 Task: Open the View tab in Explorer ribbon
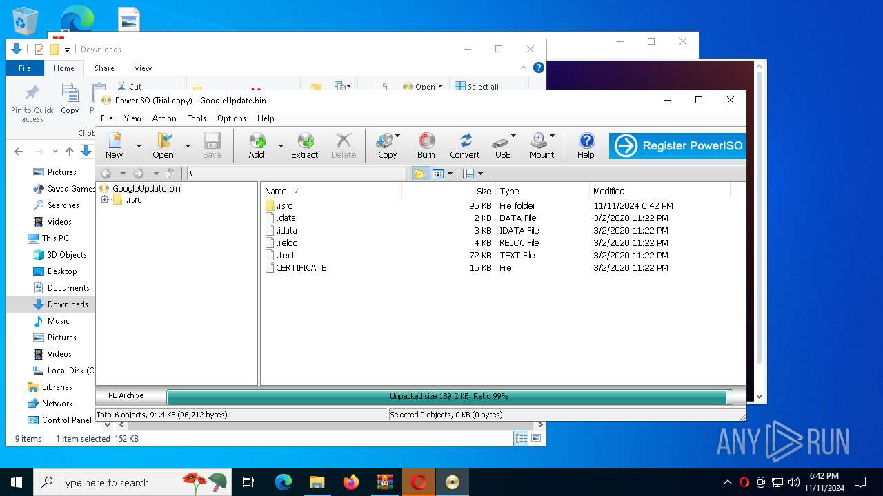tap(143, 68)
